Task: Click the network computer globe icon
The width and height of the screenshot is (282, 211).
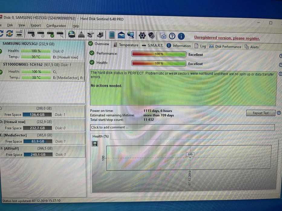Action: [131, 35]
